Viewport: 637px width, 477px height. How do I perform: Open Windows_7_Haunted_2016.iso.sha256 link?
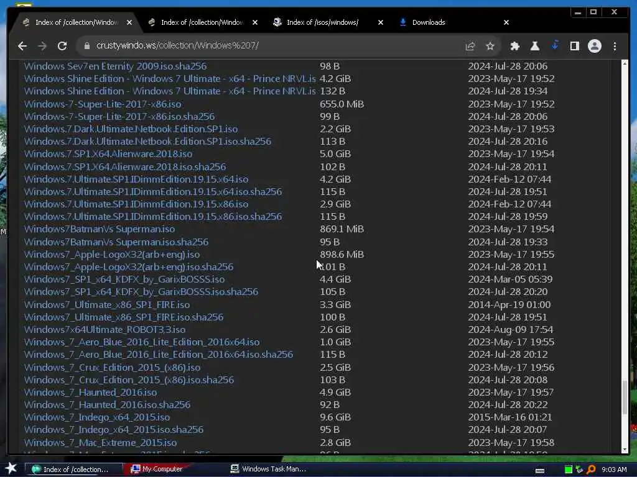click(x=107, y=405)
